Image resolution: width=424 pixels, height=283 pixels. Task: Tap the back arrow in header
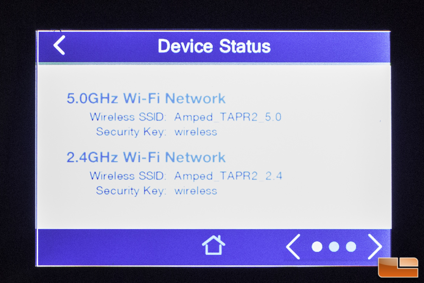coord(59,45)
